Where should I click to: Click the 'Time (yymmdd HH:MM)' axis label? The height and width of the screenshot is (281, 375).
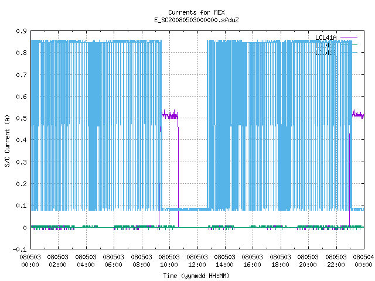point(196,276)
